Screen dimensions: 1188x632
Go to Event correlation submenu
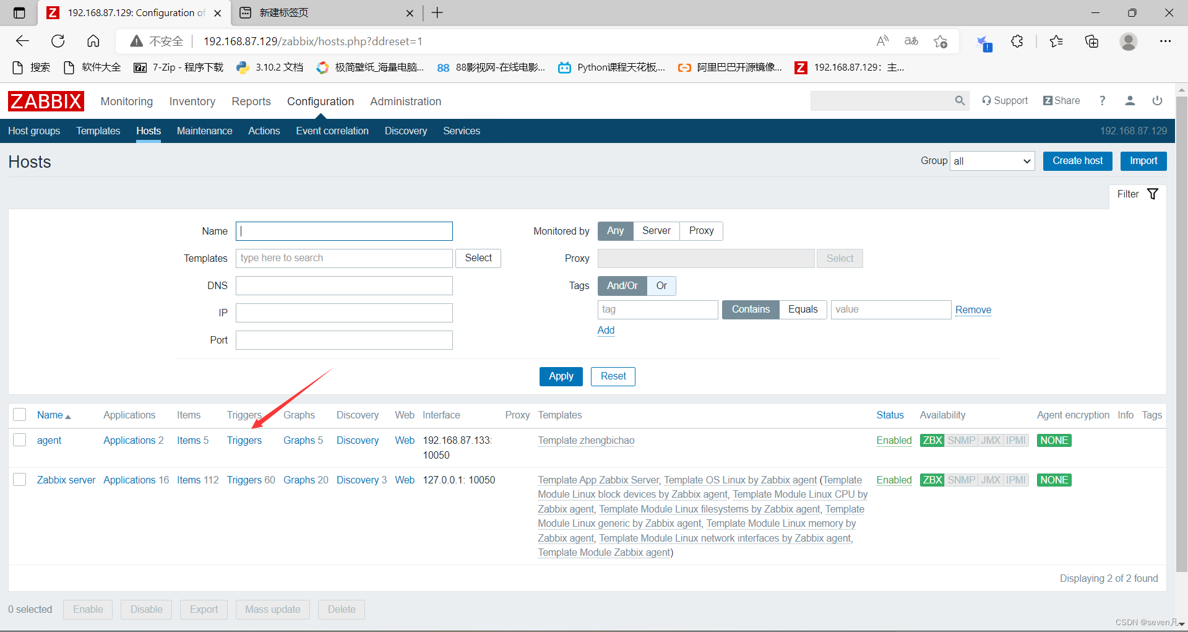point(332,131)
